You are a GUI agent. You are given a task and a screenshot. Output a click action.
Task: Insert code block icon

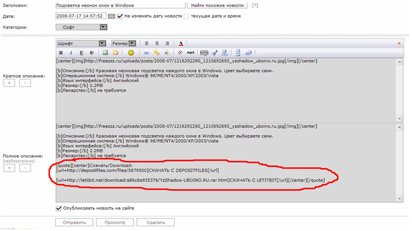click(x=225, y=53)
